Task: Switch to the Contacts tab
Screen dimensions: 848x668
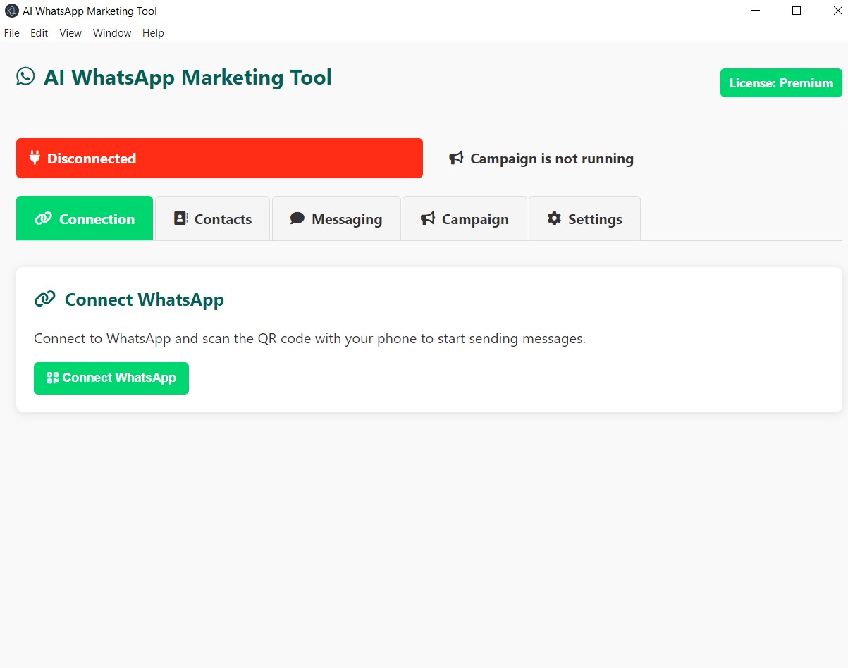Action: click(212, 218)
